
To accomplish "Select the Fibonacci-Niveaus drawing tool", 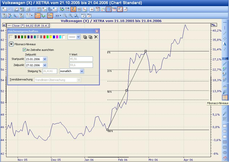I will pos(225,97).
